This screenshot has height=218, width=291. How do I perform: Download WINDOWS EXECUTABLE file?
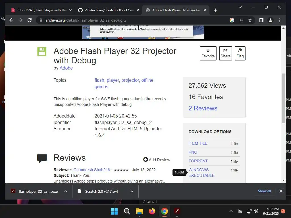[x=201, y=173]
